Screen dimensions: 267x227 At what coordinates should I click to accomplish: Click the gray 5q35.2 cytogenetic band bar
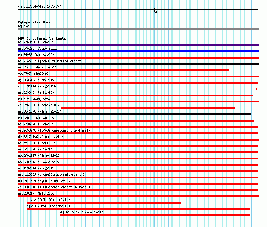pos(138,29)
